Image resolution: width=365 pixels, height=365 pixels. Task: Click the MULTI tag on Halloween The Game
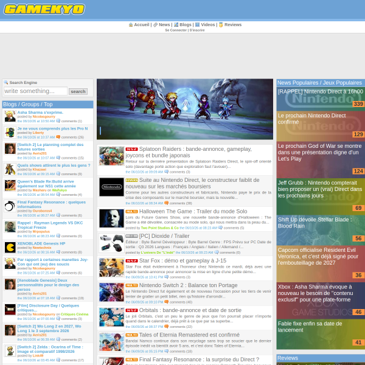click(131, 212)
